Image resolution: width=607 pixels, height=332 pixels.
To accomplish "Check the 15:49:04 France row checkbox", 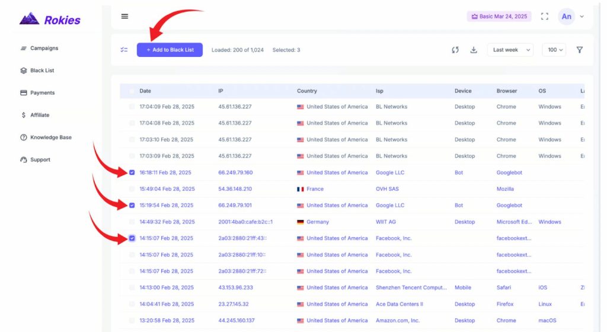I will (132, 189).
